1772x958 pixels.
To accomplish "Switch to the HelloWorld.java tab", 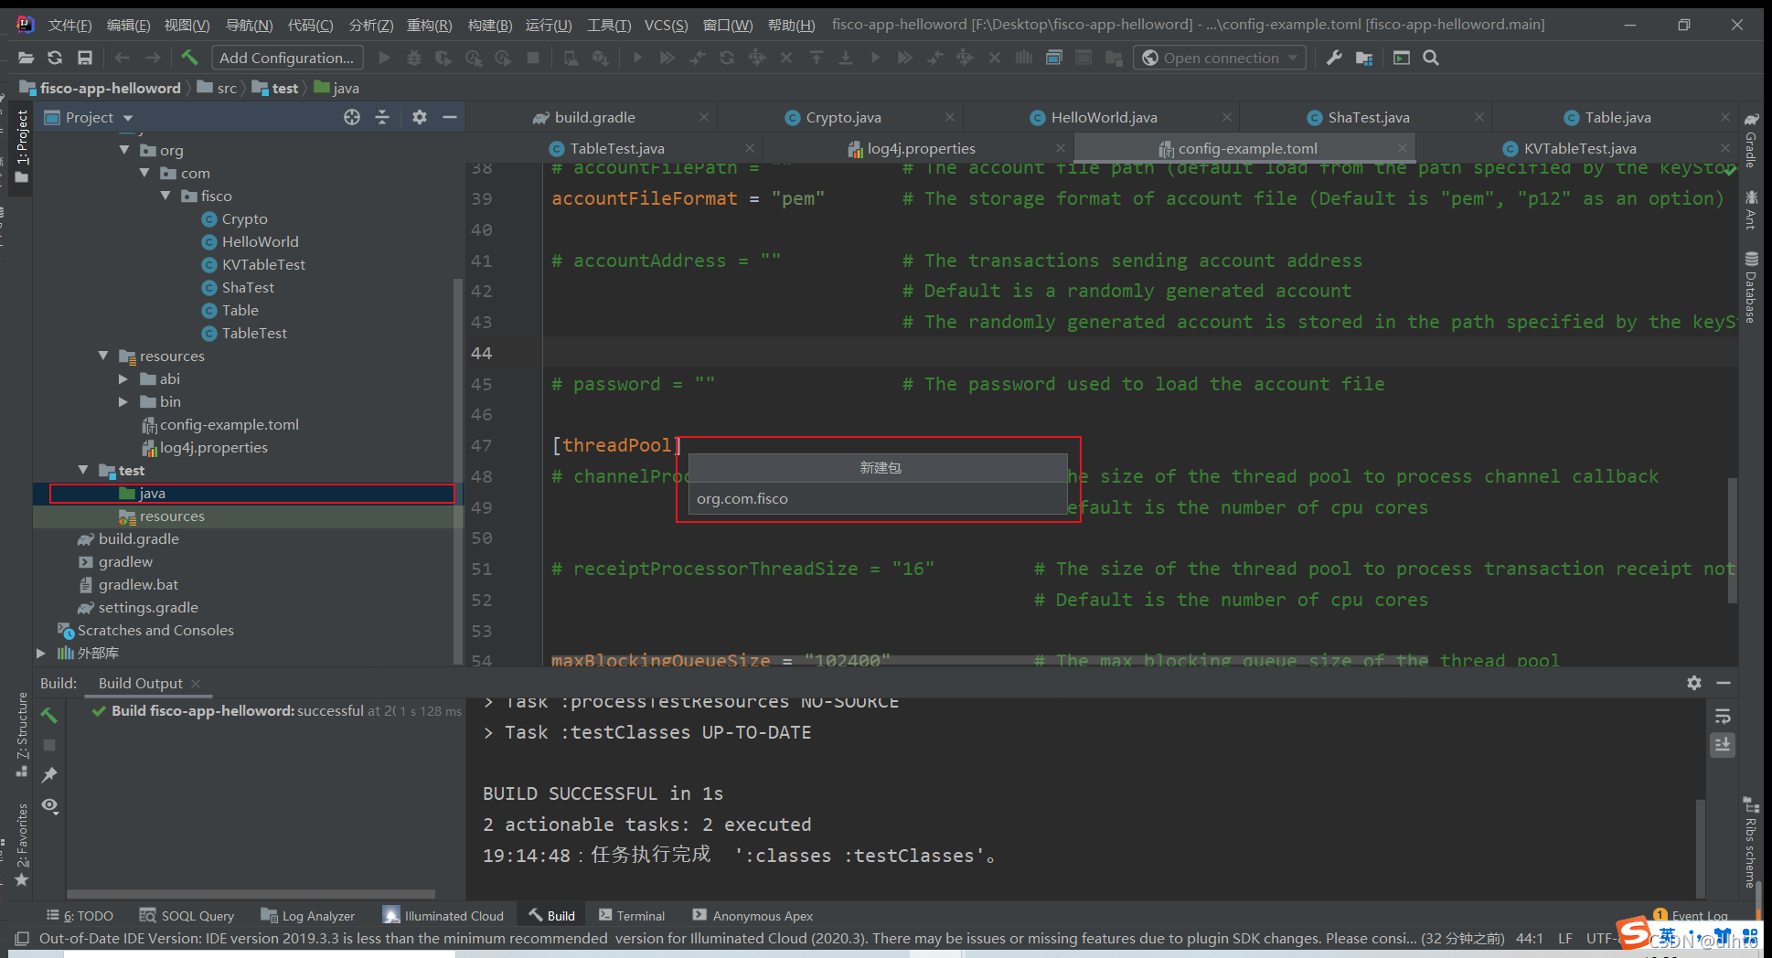I will [x=1104, y=117].
